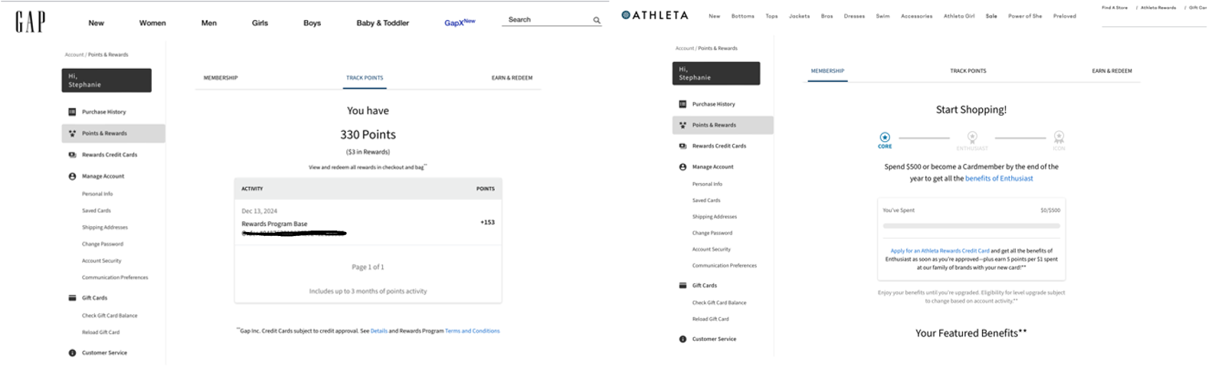Image resolution: width=1208 pixels, height=370 pixels.
Task: Open Gap Girls menu
Action: coord(260,23)
